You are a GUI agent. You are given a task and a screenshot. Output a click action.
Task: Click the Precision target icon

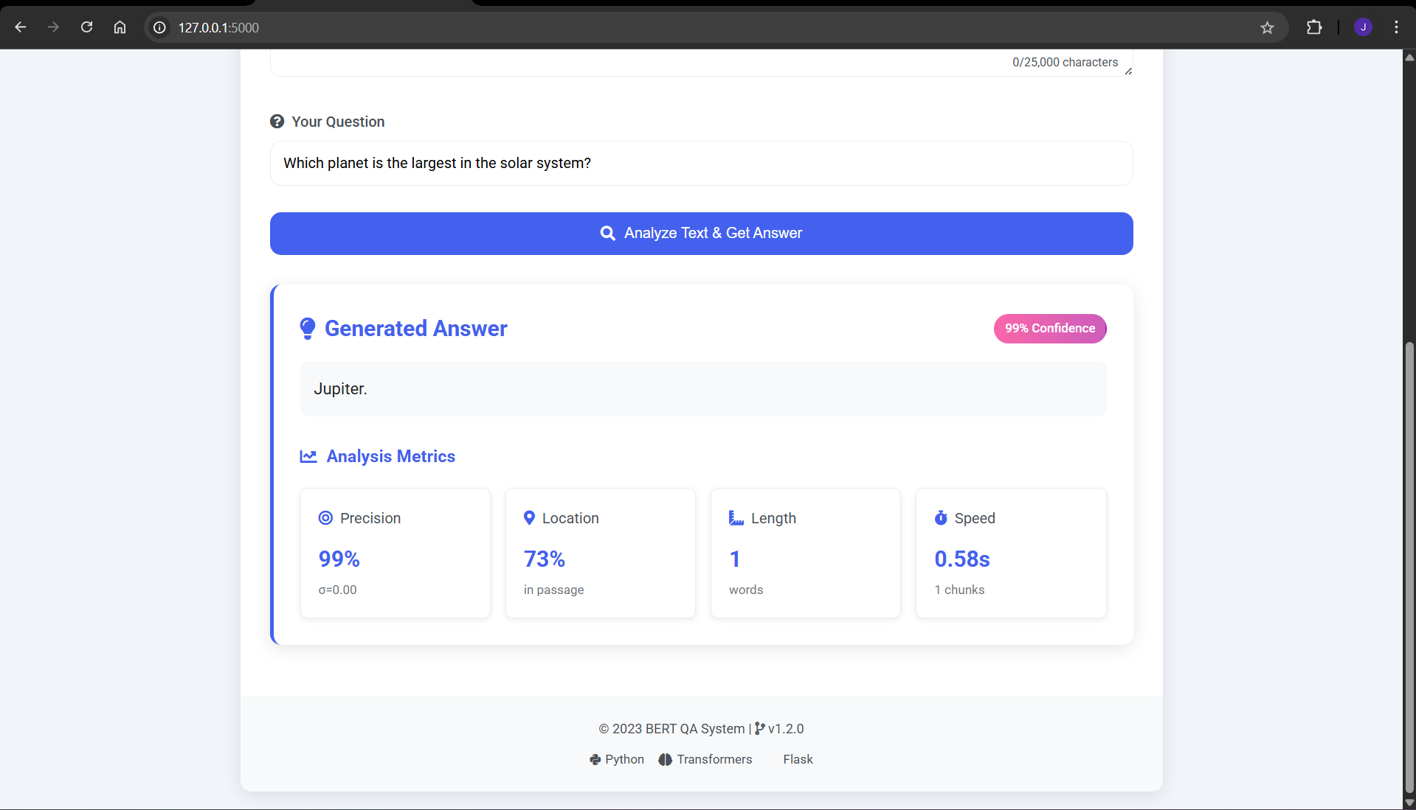[x=325, y=518]
